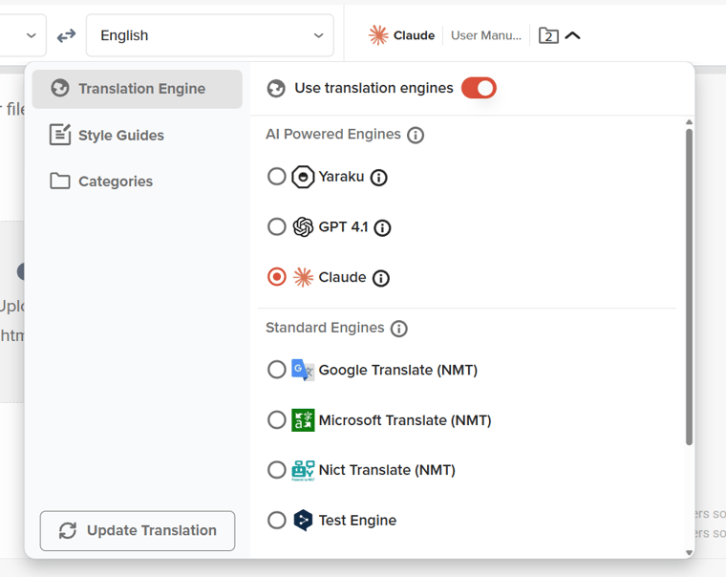Click the Claude starburst logo in list
This screenshot has height=577, width=726.
tap(303, 277)
